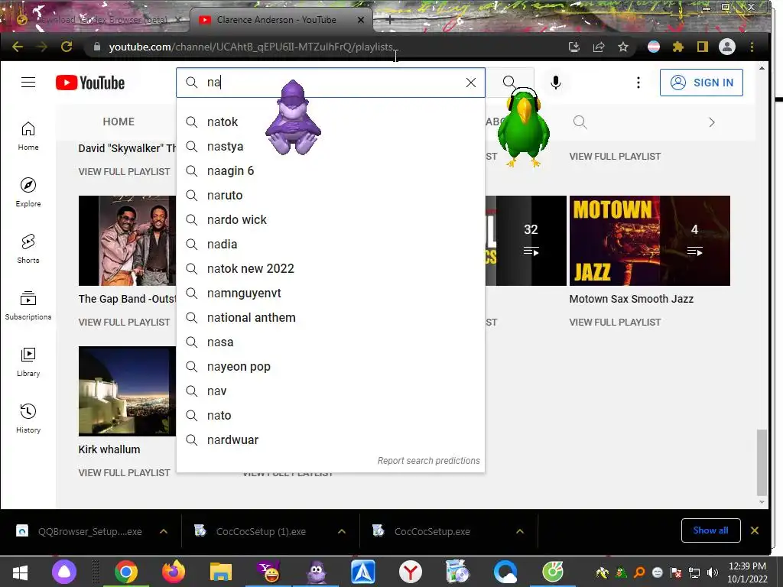This screenshot has height=587, width=783.
Task: Choose the 'namnguyenvt' suggestion
Action: (x=330, y=293)
